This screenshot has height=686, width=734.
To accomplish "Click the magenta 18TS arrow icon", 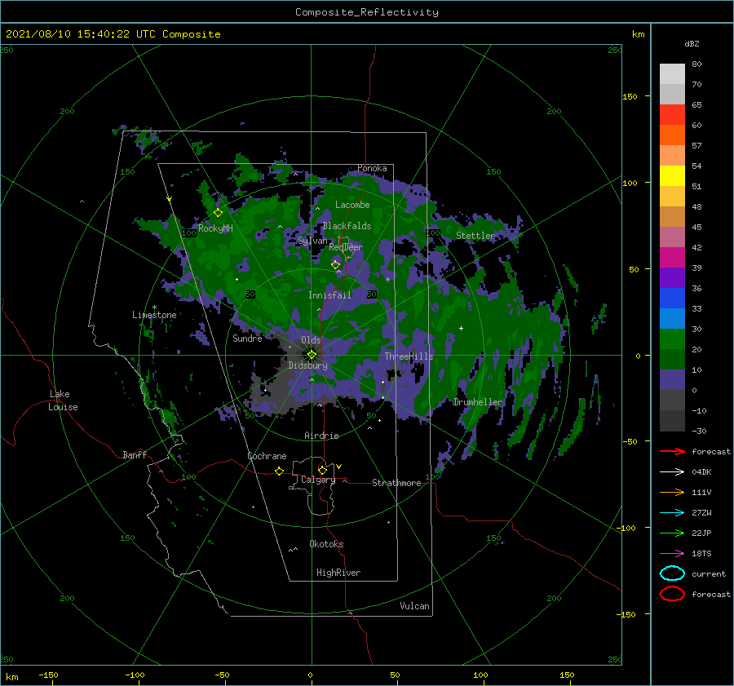I will [672, 554].
